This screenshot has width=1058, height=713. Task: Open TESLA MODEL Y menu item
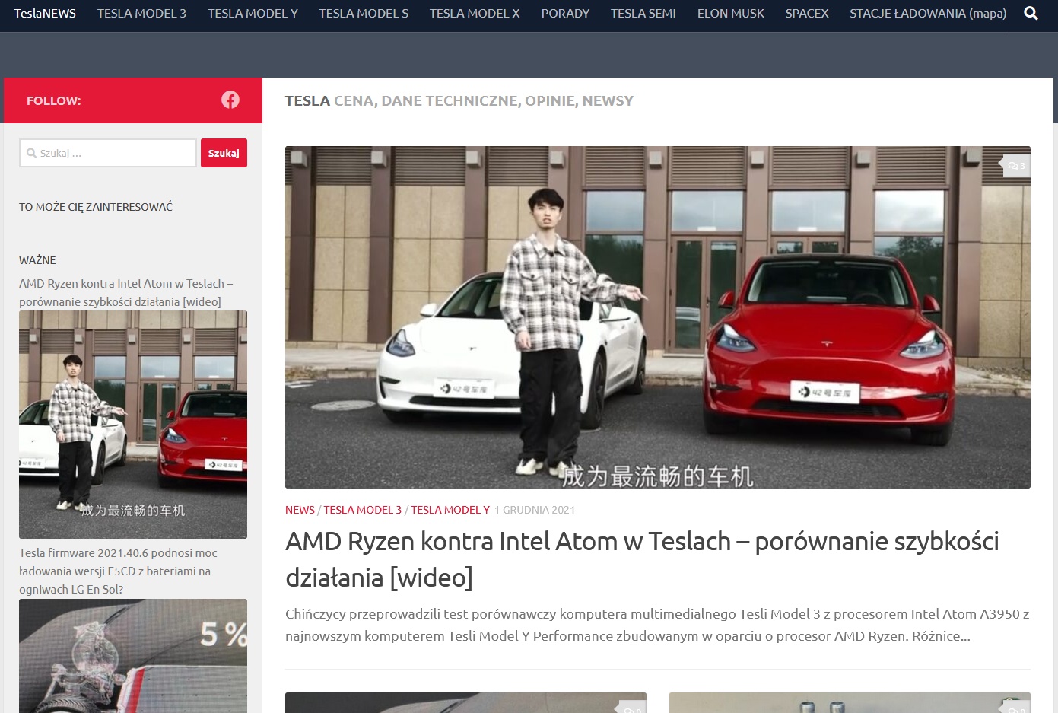[253, 13]
